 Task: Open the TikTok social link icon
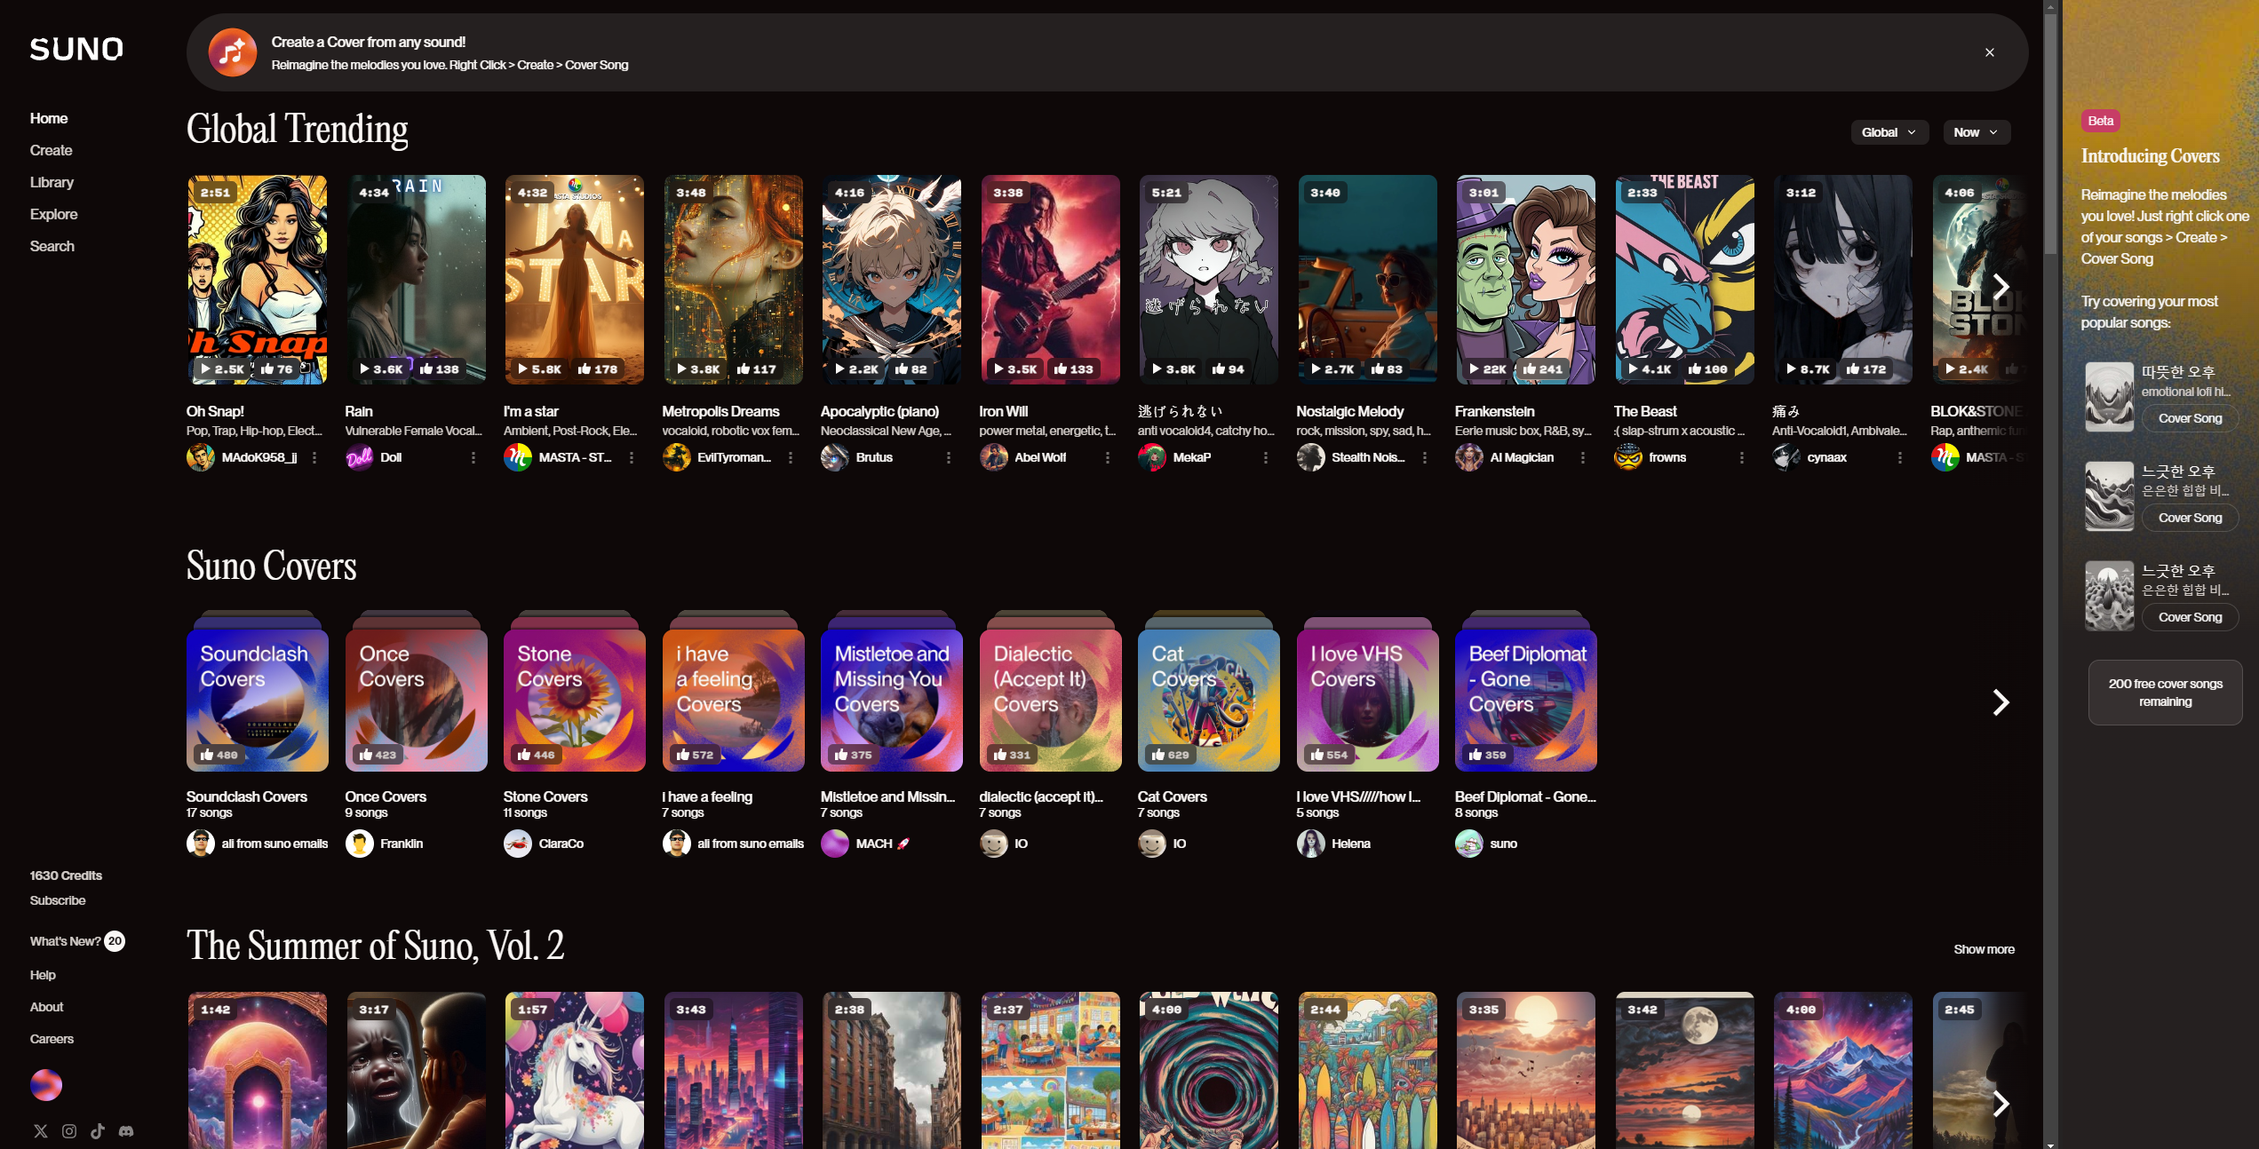(x=98, y=1131)
